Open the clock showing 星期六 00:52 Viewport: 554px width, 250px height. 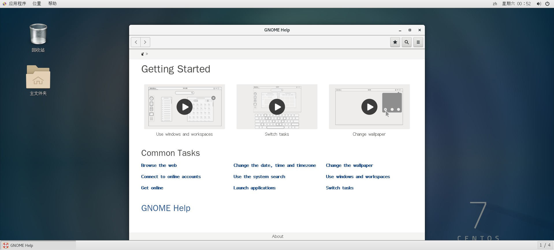516,4
